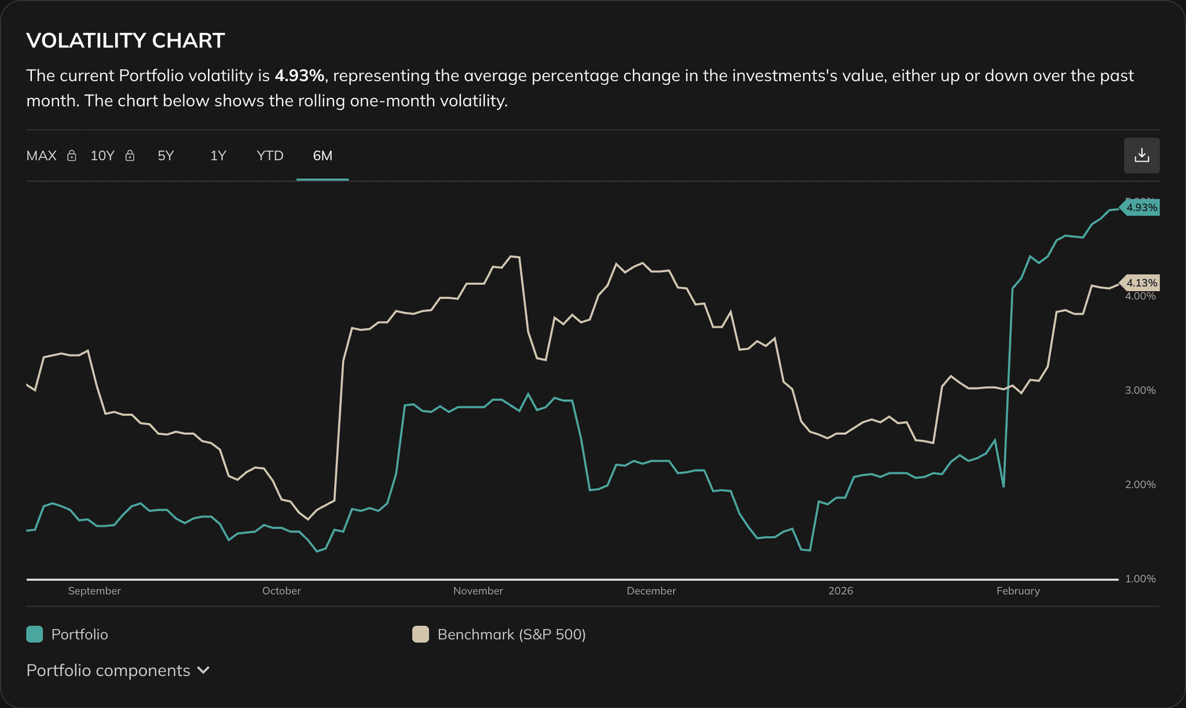
Task: Click the chevron next to Portfolio components
Action: pos(204,670)
